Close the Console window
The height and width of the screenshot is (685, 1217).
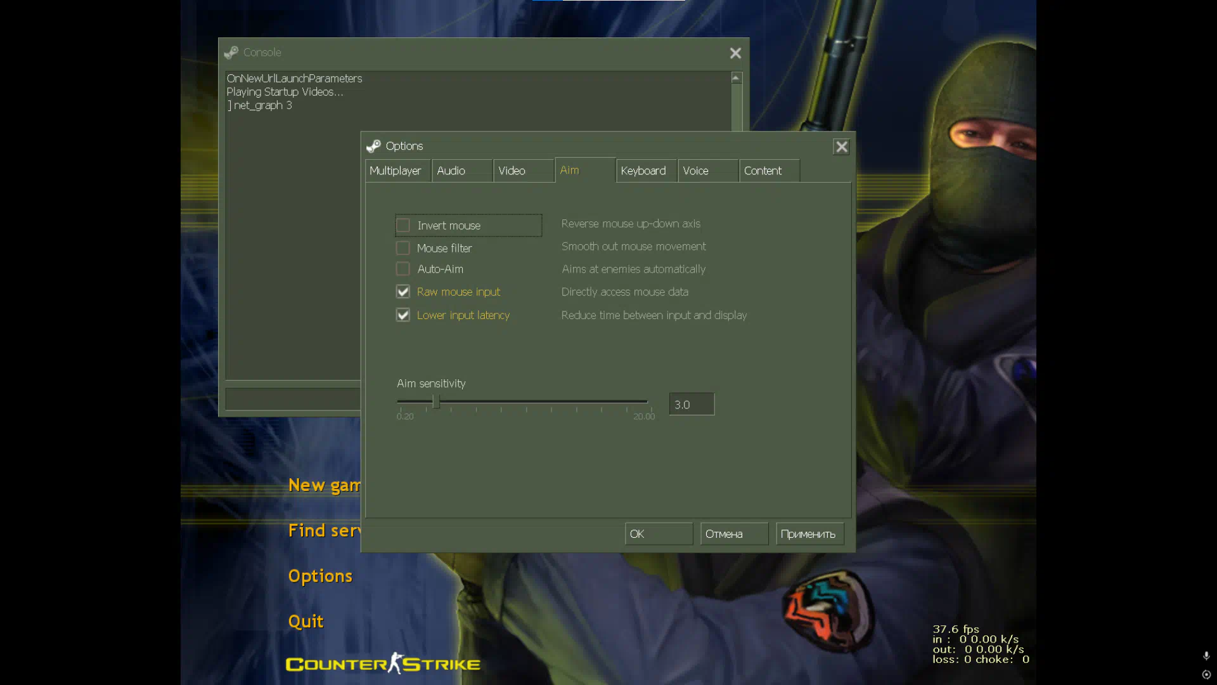735,53
